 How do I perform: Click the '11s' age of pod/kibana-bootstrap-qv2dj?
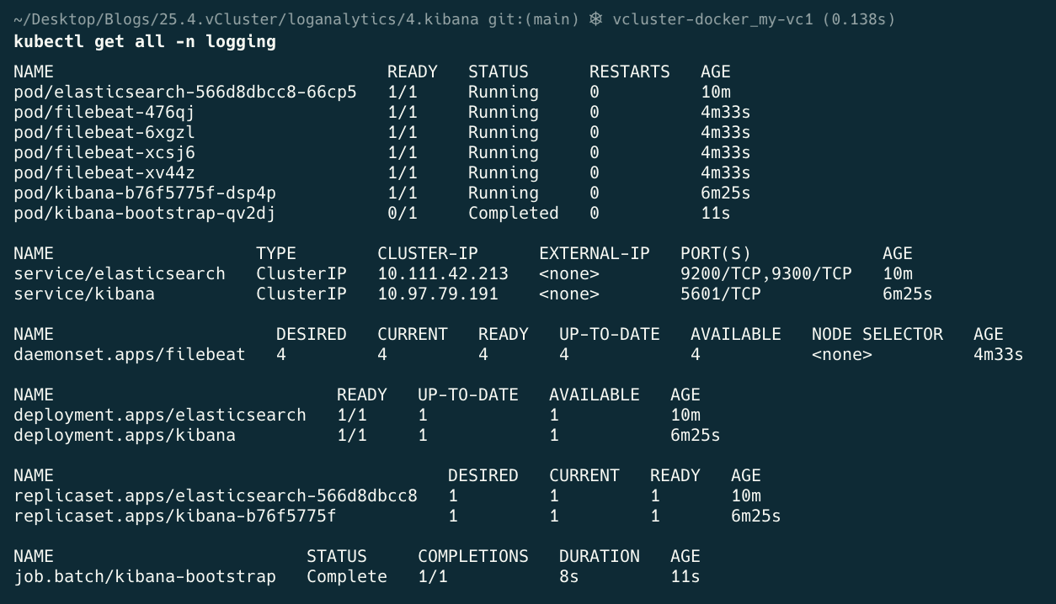pyautogui.click(x=716, y=213)
